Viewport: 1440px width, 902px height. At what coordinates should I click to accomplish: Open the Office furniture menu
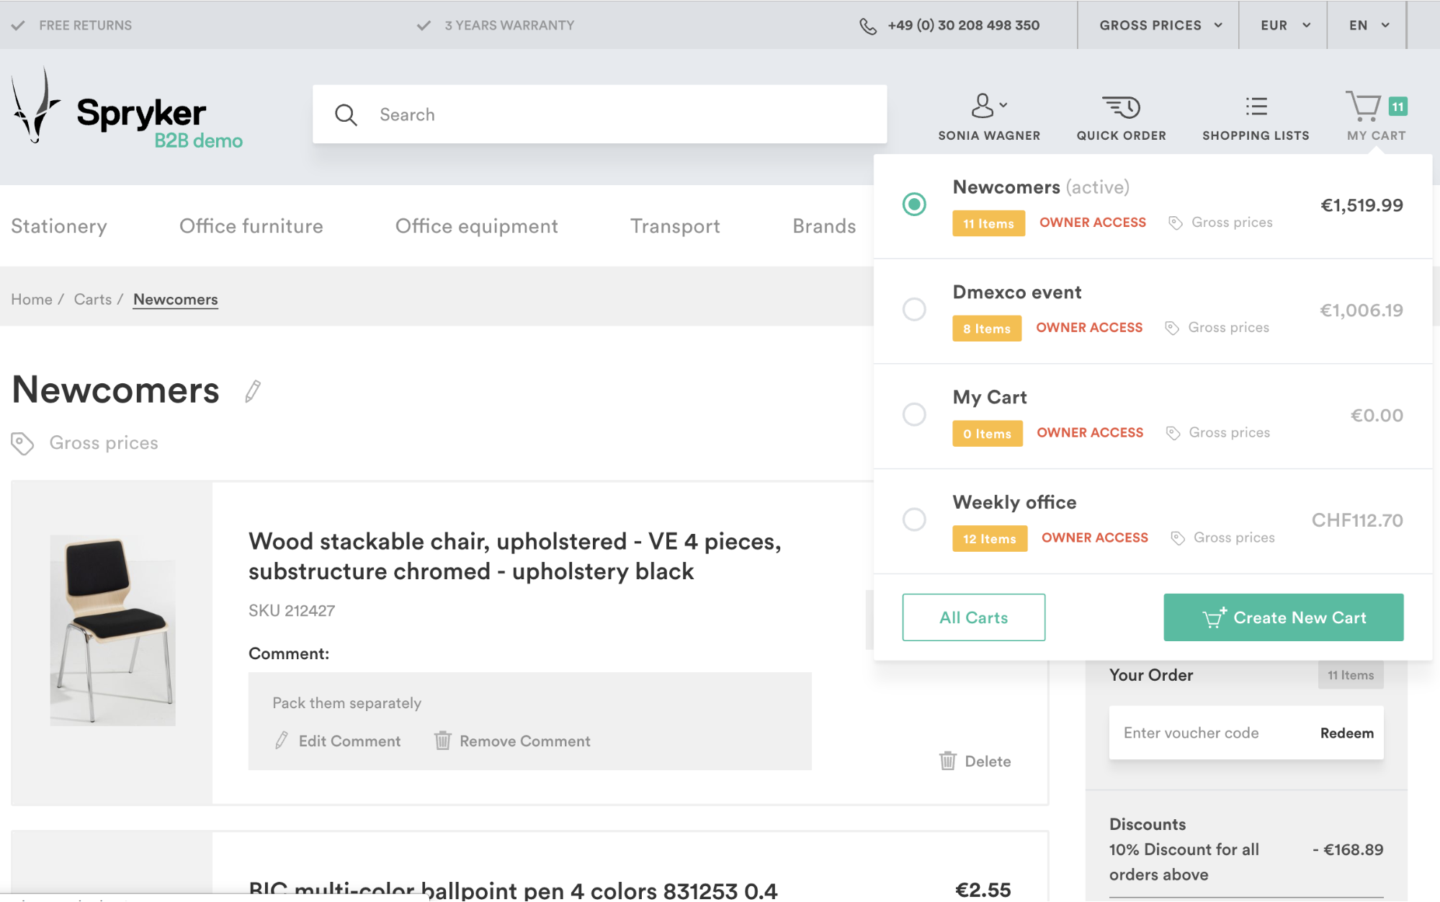click(x=251, y=226)
